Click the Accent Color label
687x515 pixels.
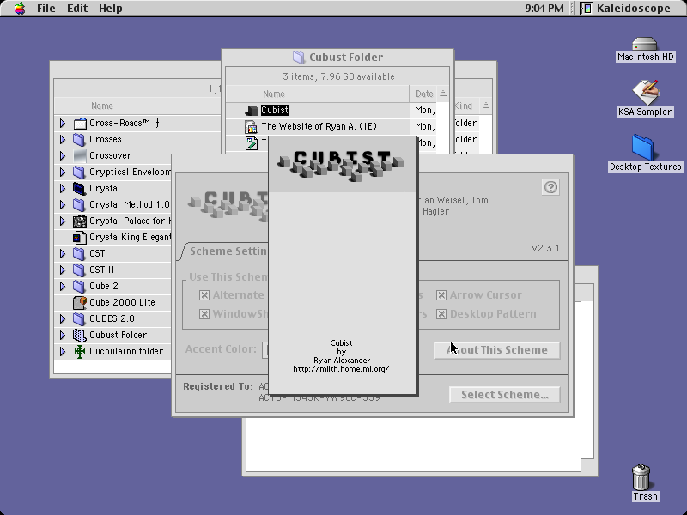221,349
